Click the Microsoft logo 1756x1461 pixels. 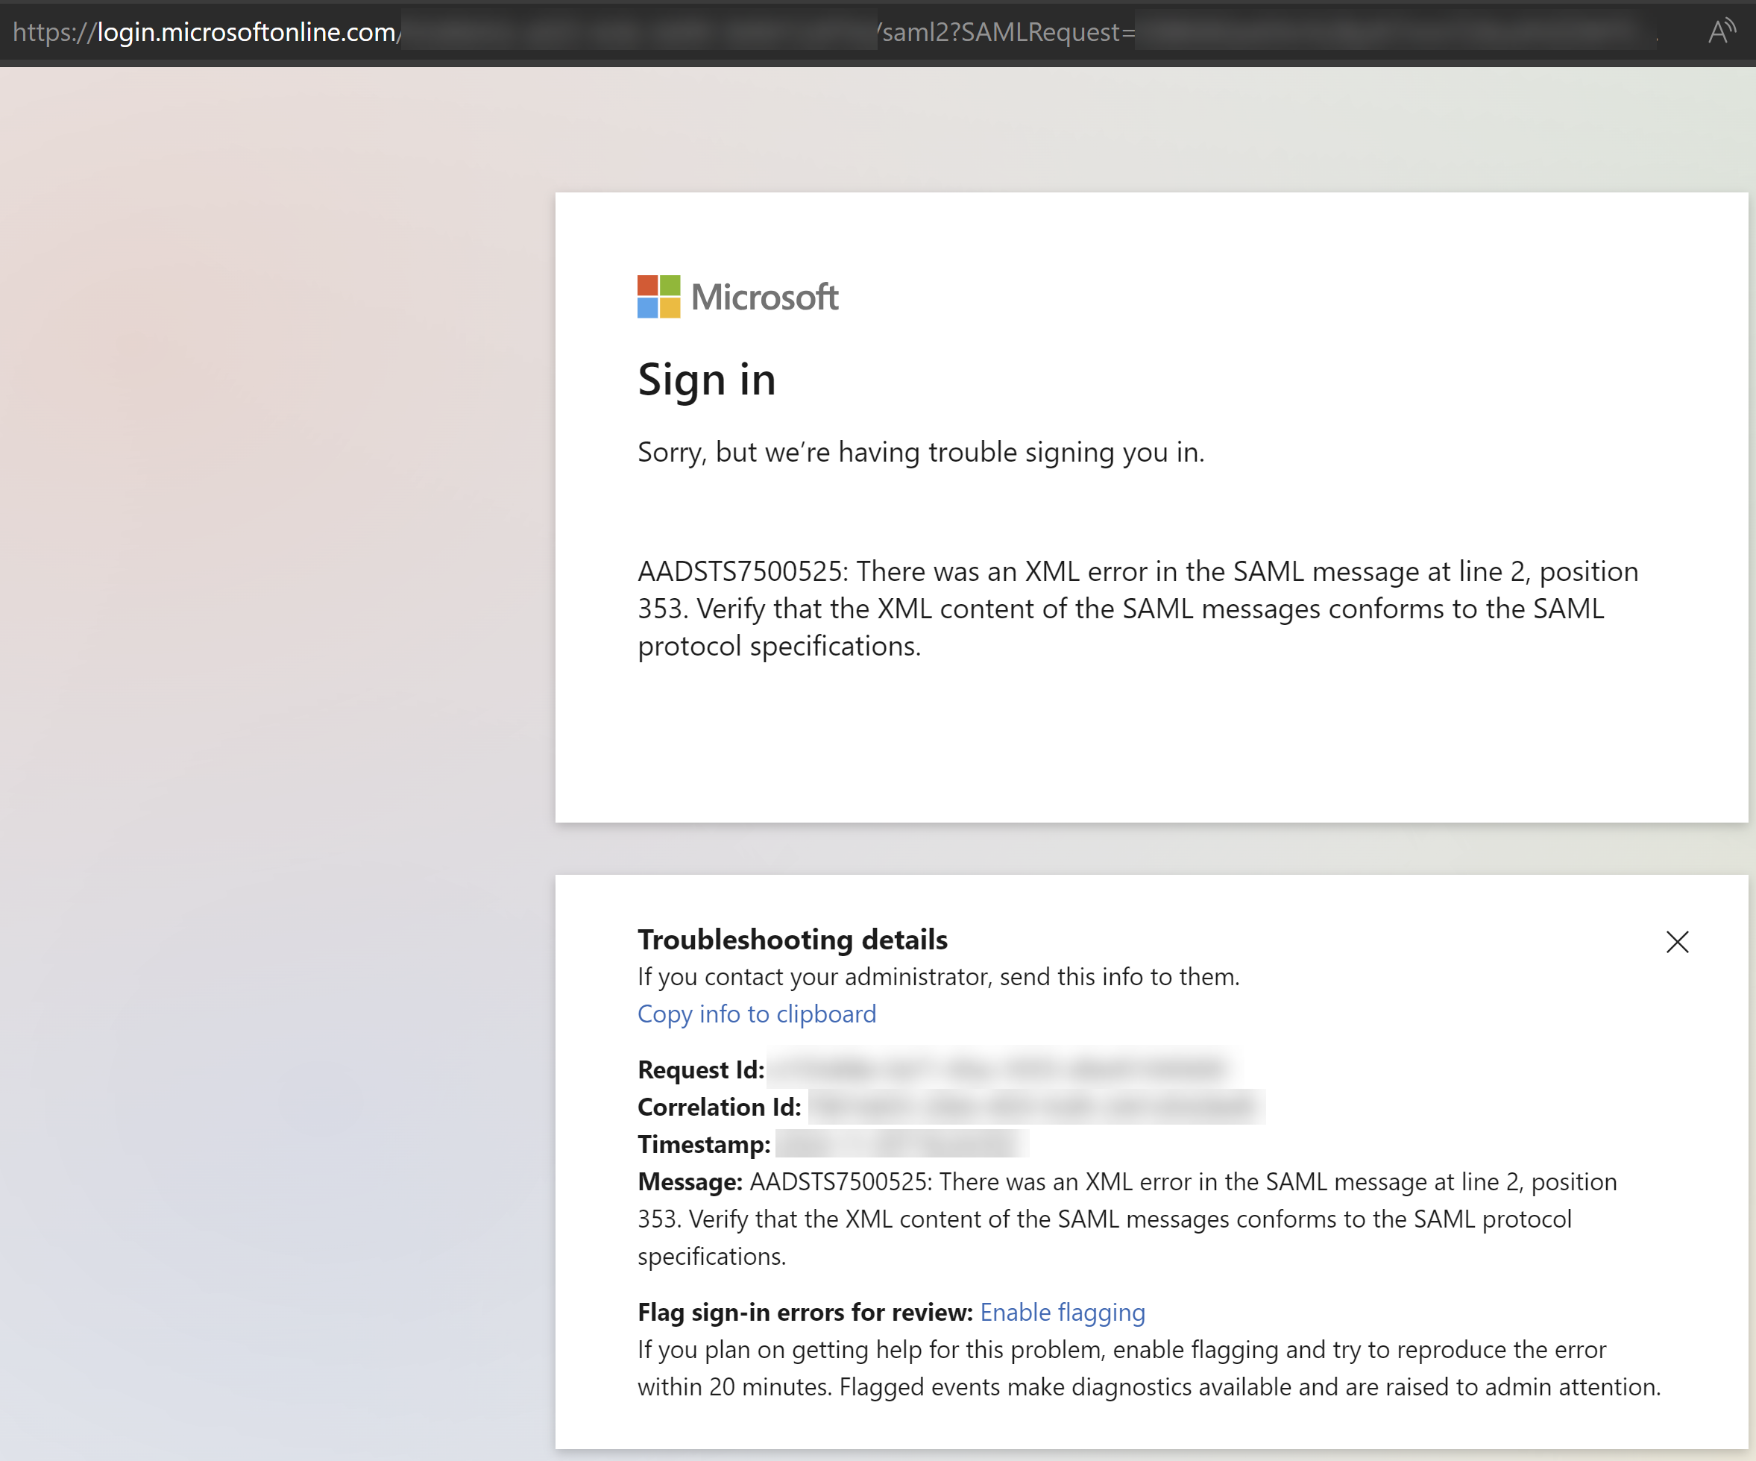[x=737, y=297]
